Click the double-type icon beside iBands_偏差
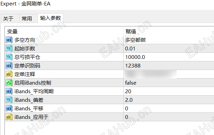This screenshot has width=214, height=135. (x=9, y=100)
